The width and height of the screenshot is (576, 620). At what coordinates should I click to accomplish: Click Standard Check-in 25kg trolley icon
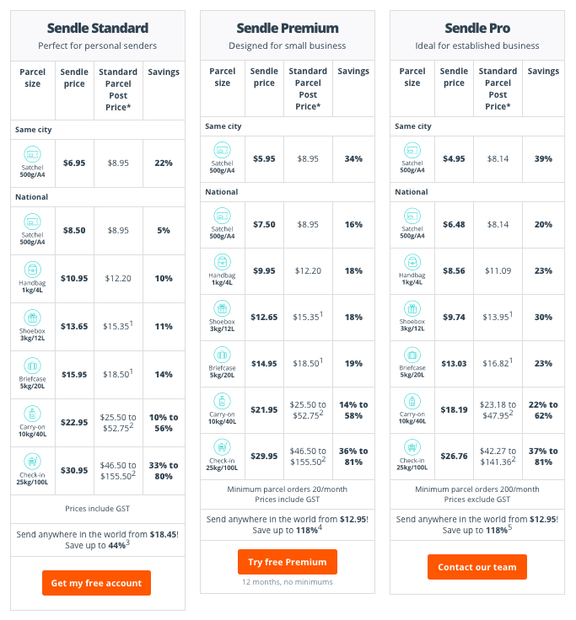click(32, 462)
